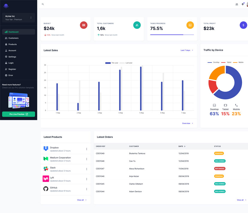
Task: Select the Dashboard sidebar icon
Action: (7, 32)
